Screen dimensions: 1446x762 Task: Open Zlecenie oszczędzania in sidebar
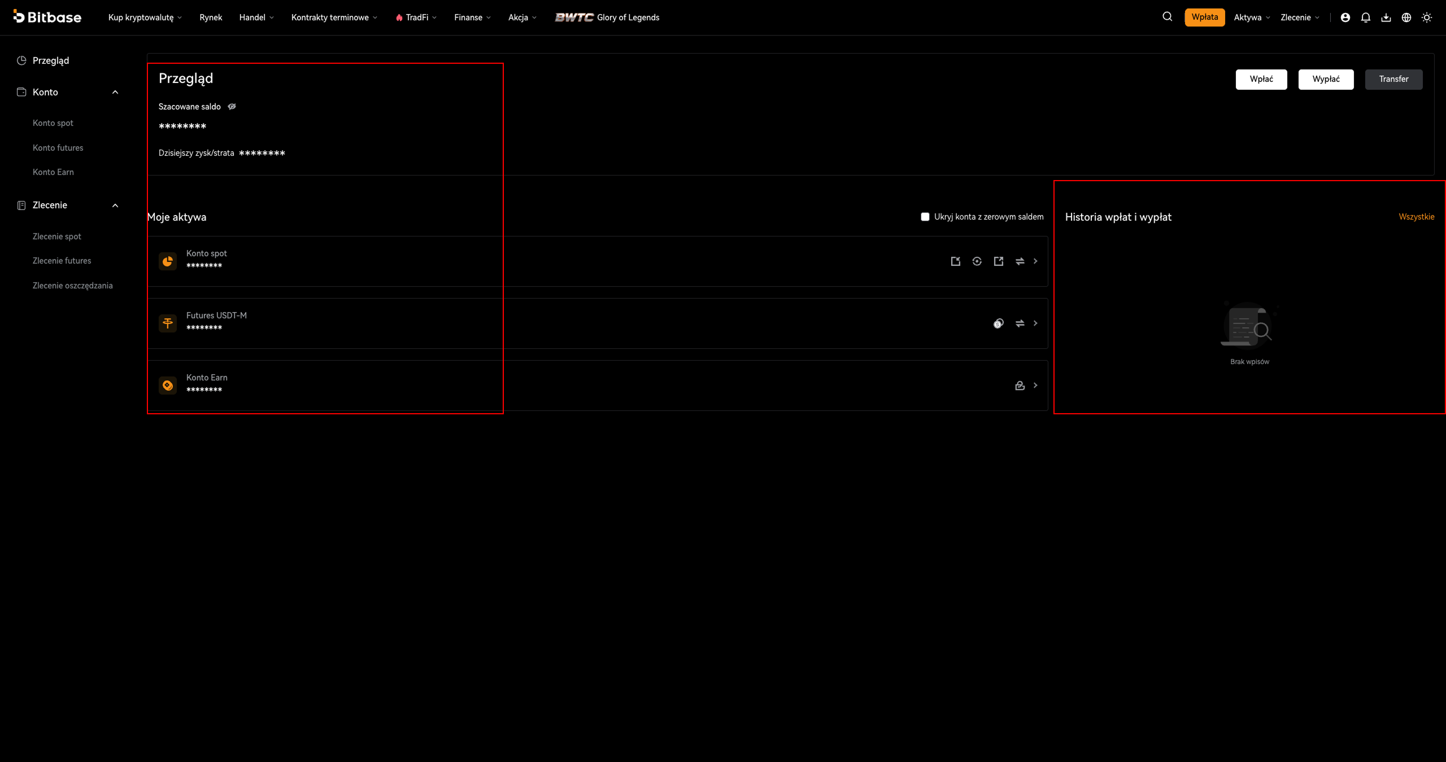click(x=73, y=286)
